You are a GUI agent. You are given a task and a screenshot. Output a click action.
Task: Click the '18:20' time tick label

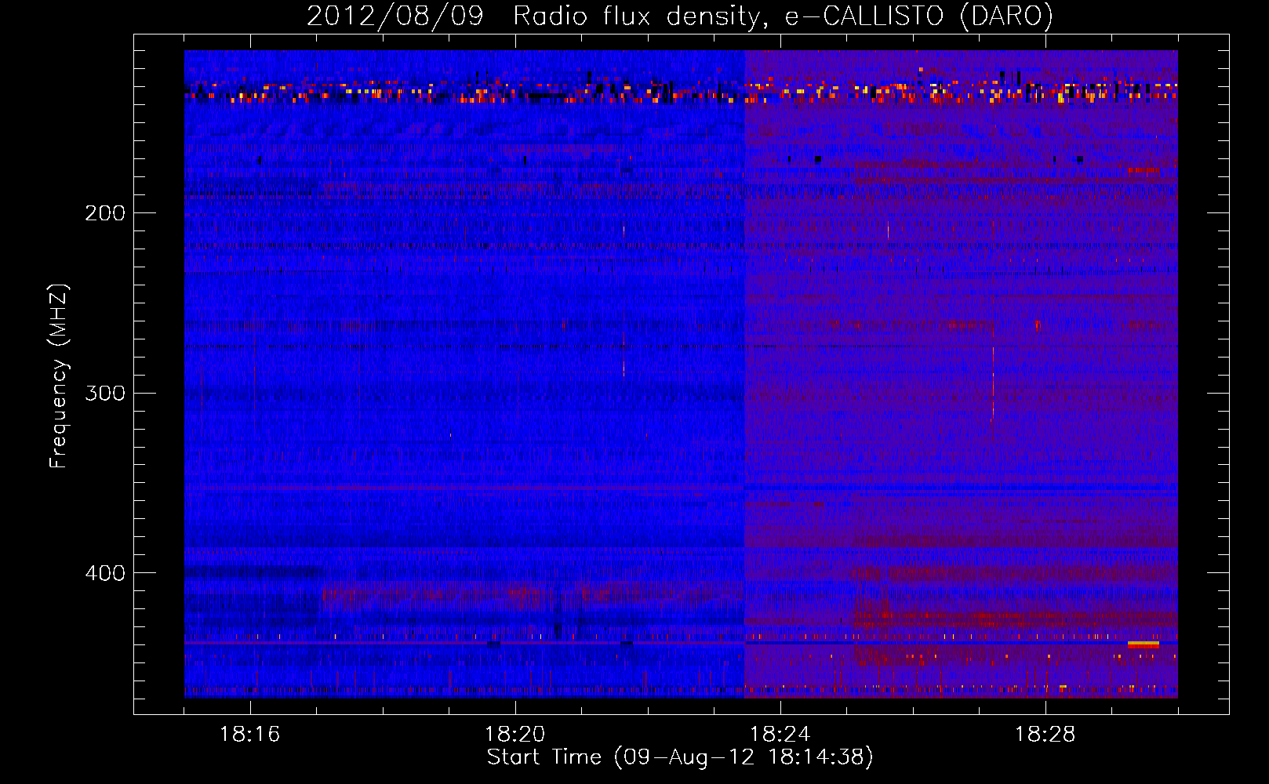tap(515, 735)
